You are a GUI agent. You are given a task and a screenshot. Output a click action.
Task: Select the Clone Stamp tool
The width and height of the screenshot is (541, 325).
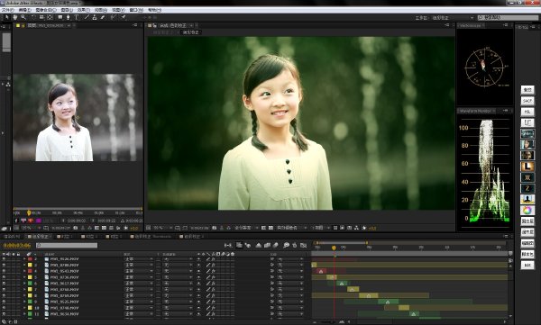(x=94, y=17)
